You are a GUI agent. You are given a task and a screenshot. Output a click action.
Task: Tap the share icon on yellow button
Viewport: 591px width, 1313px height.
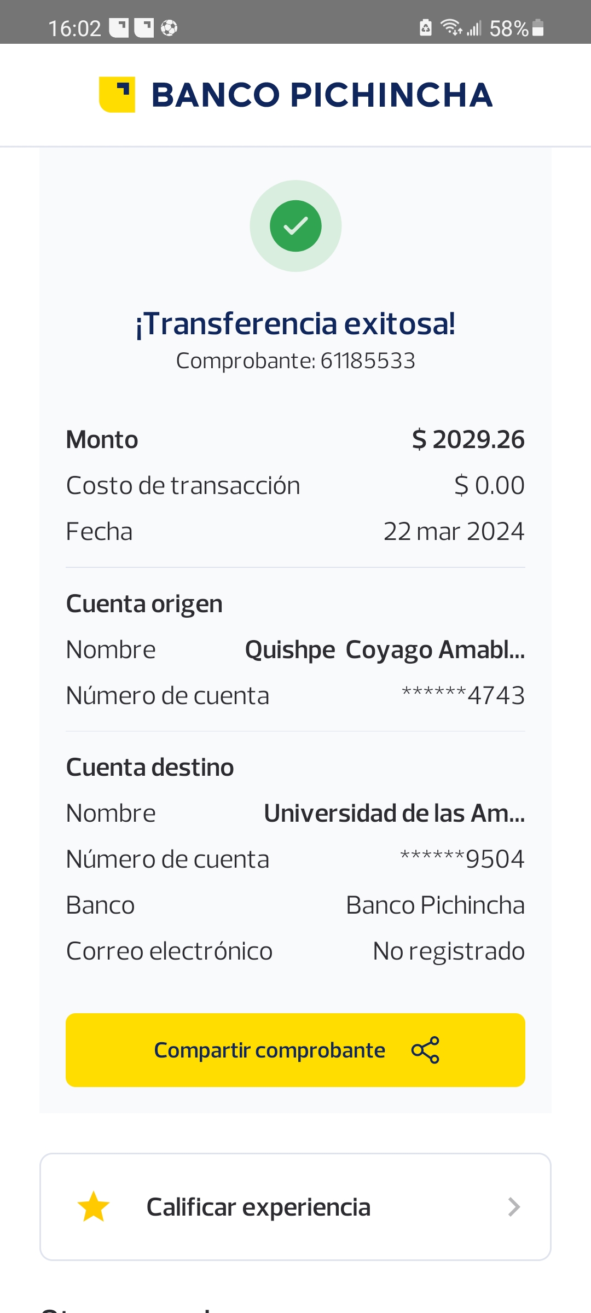(425, 1050)
